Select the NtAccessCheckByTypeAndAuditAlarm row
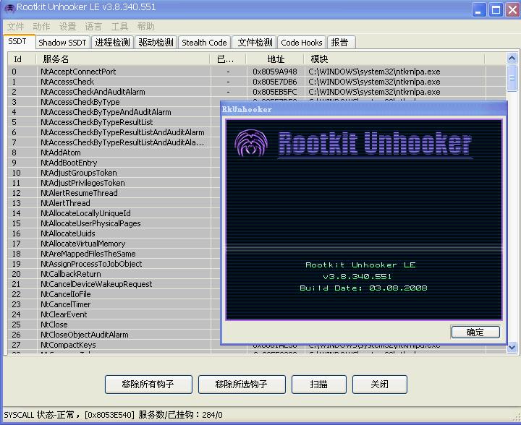The image size is (521, 425). coord(114,112)
